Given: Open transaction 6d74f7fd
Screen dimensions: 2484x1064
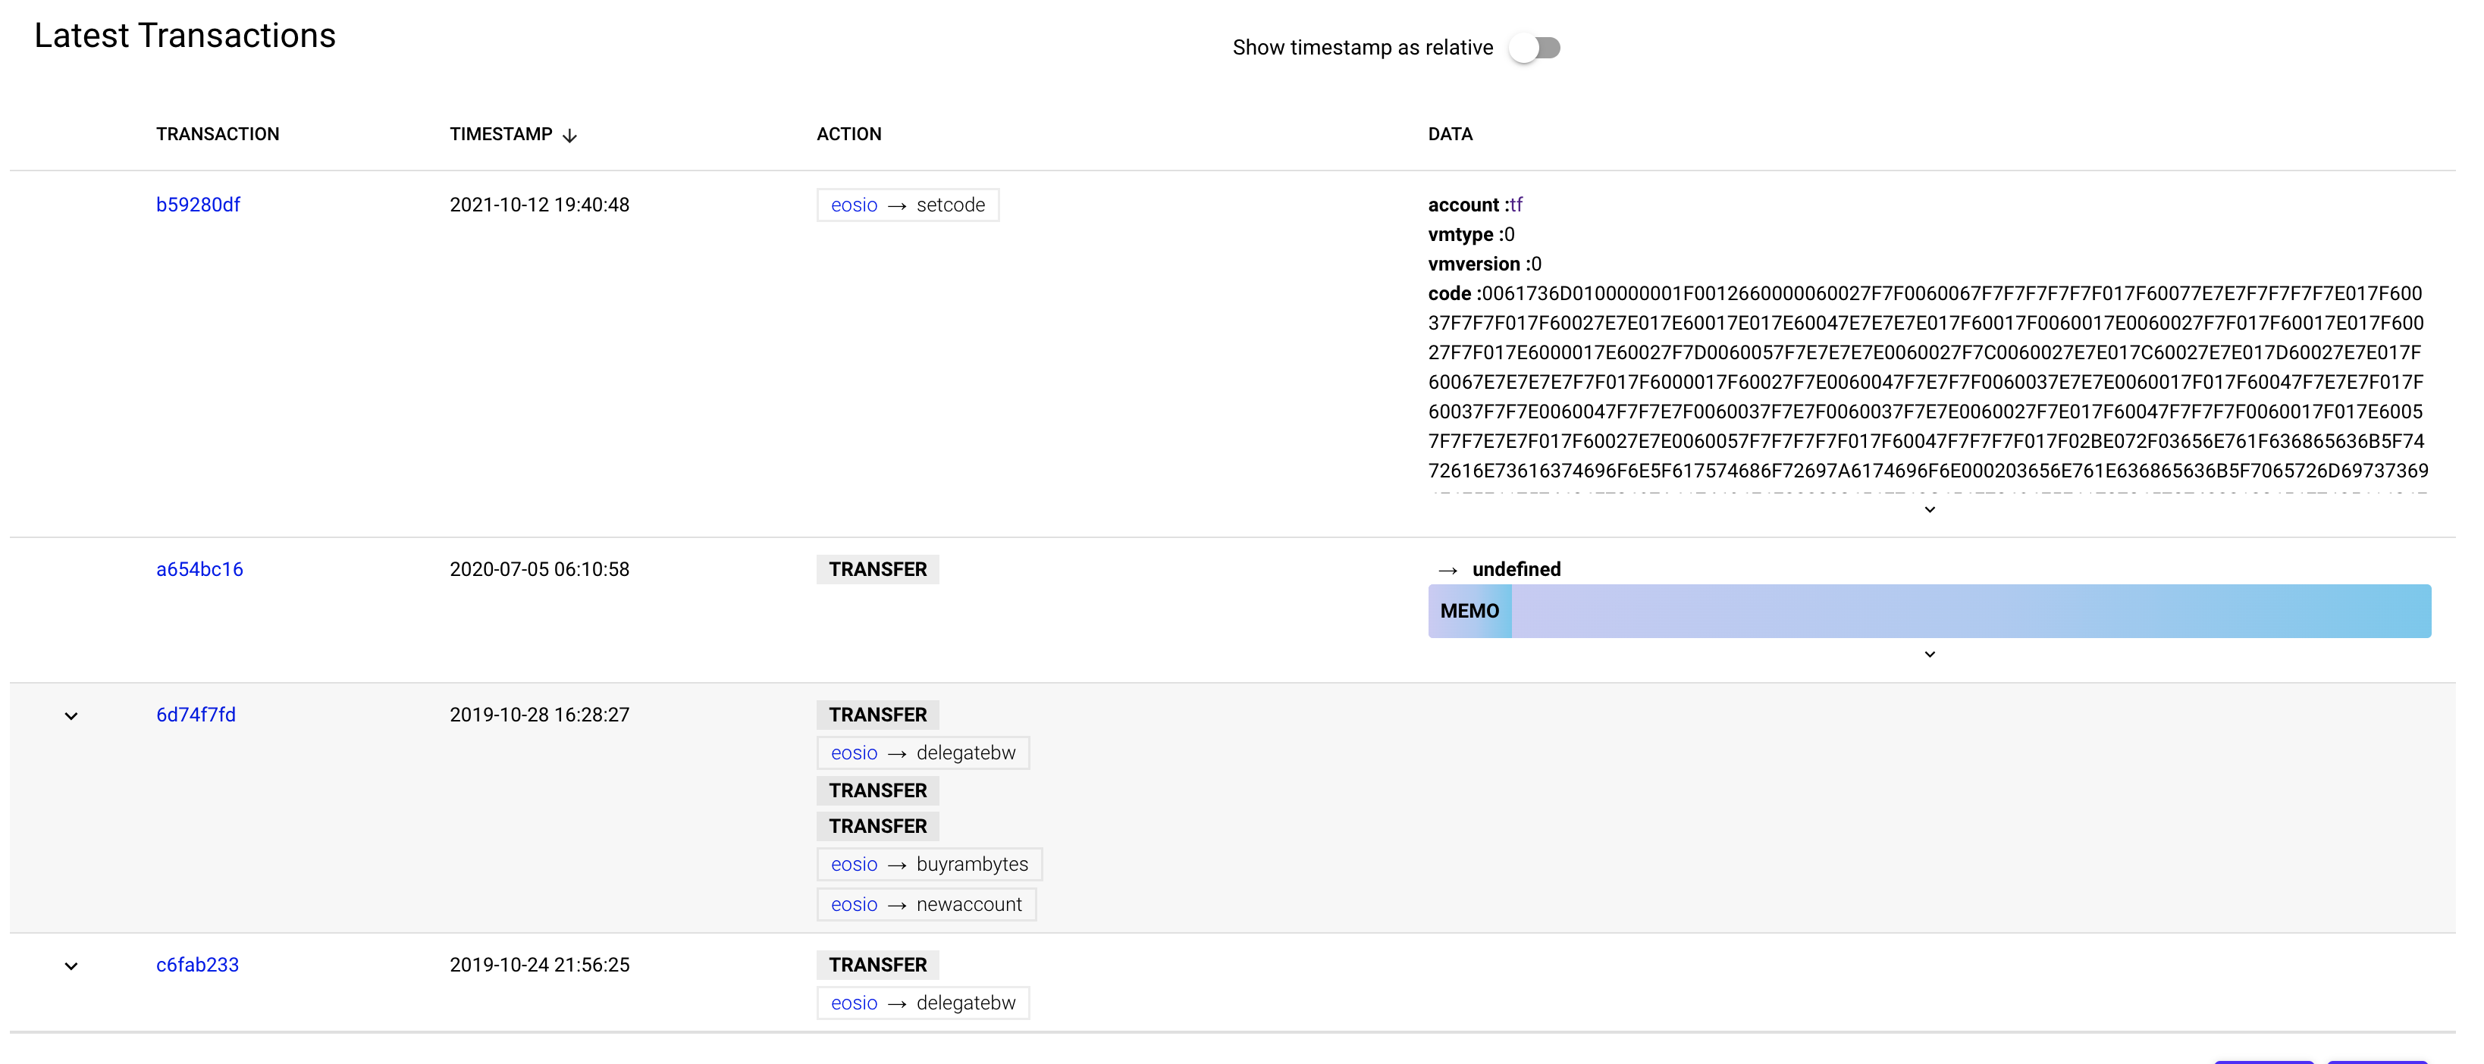Looking at the screenshot, I should pyautogui.click(x=195, y=715).
